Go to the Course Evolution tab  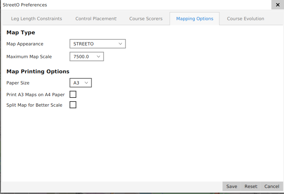pos(245,19)
